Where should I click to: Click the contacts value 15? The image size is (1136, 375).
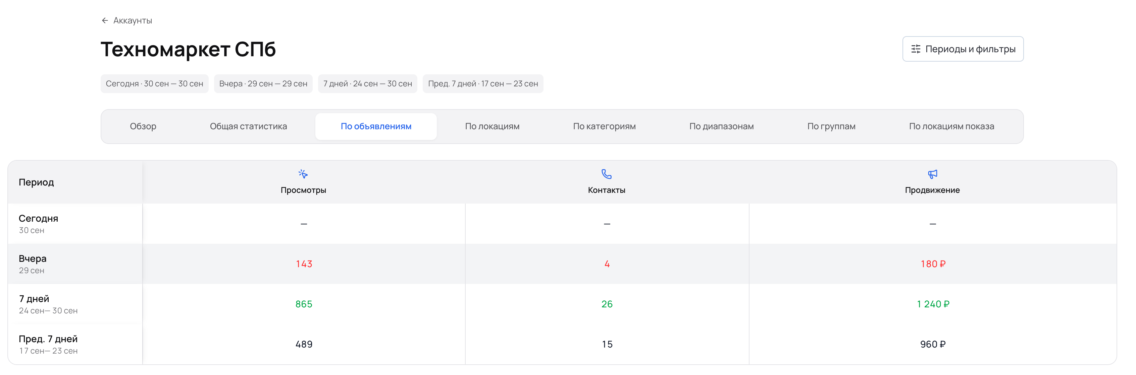[x=607, y=344]
